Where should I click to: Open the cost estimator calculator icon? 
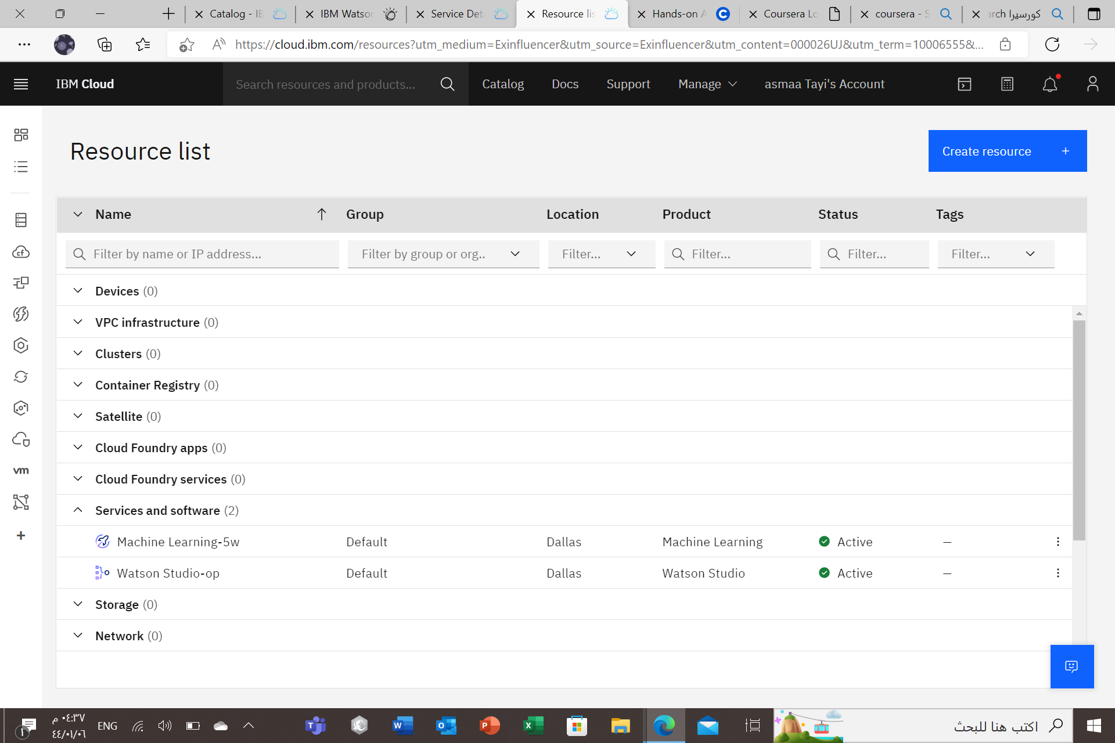point(1007,84)
